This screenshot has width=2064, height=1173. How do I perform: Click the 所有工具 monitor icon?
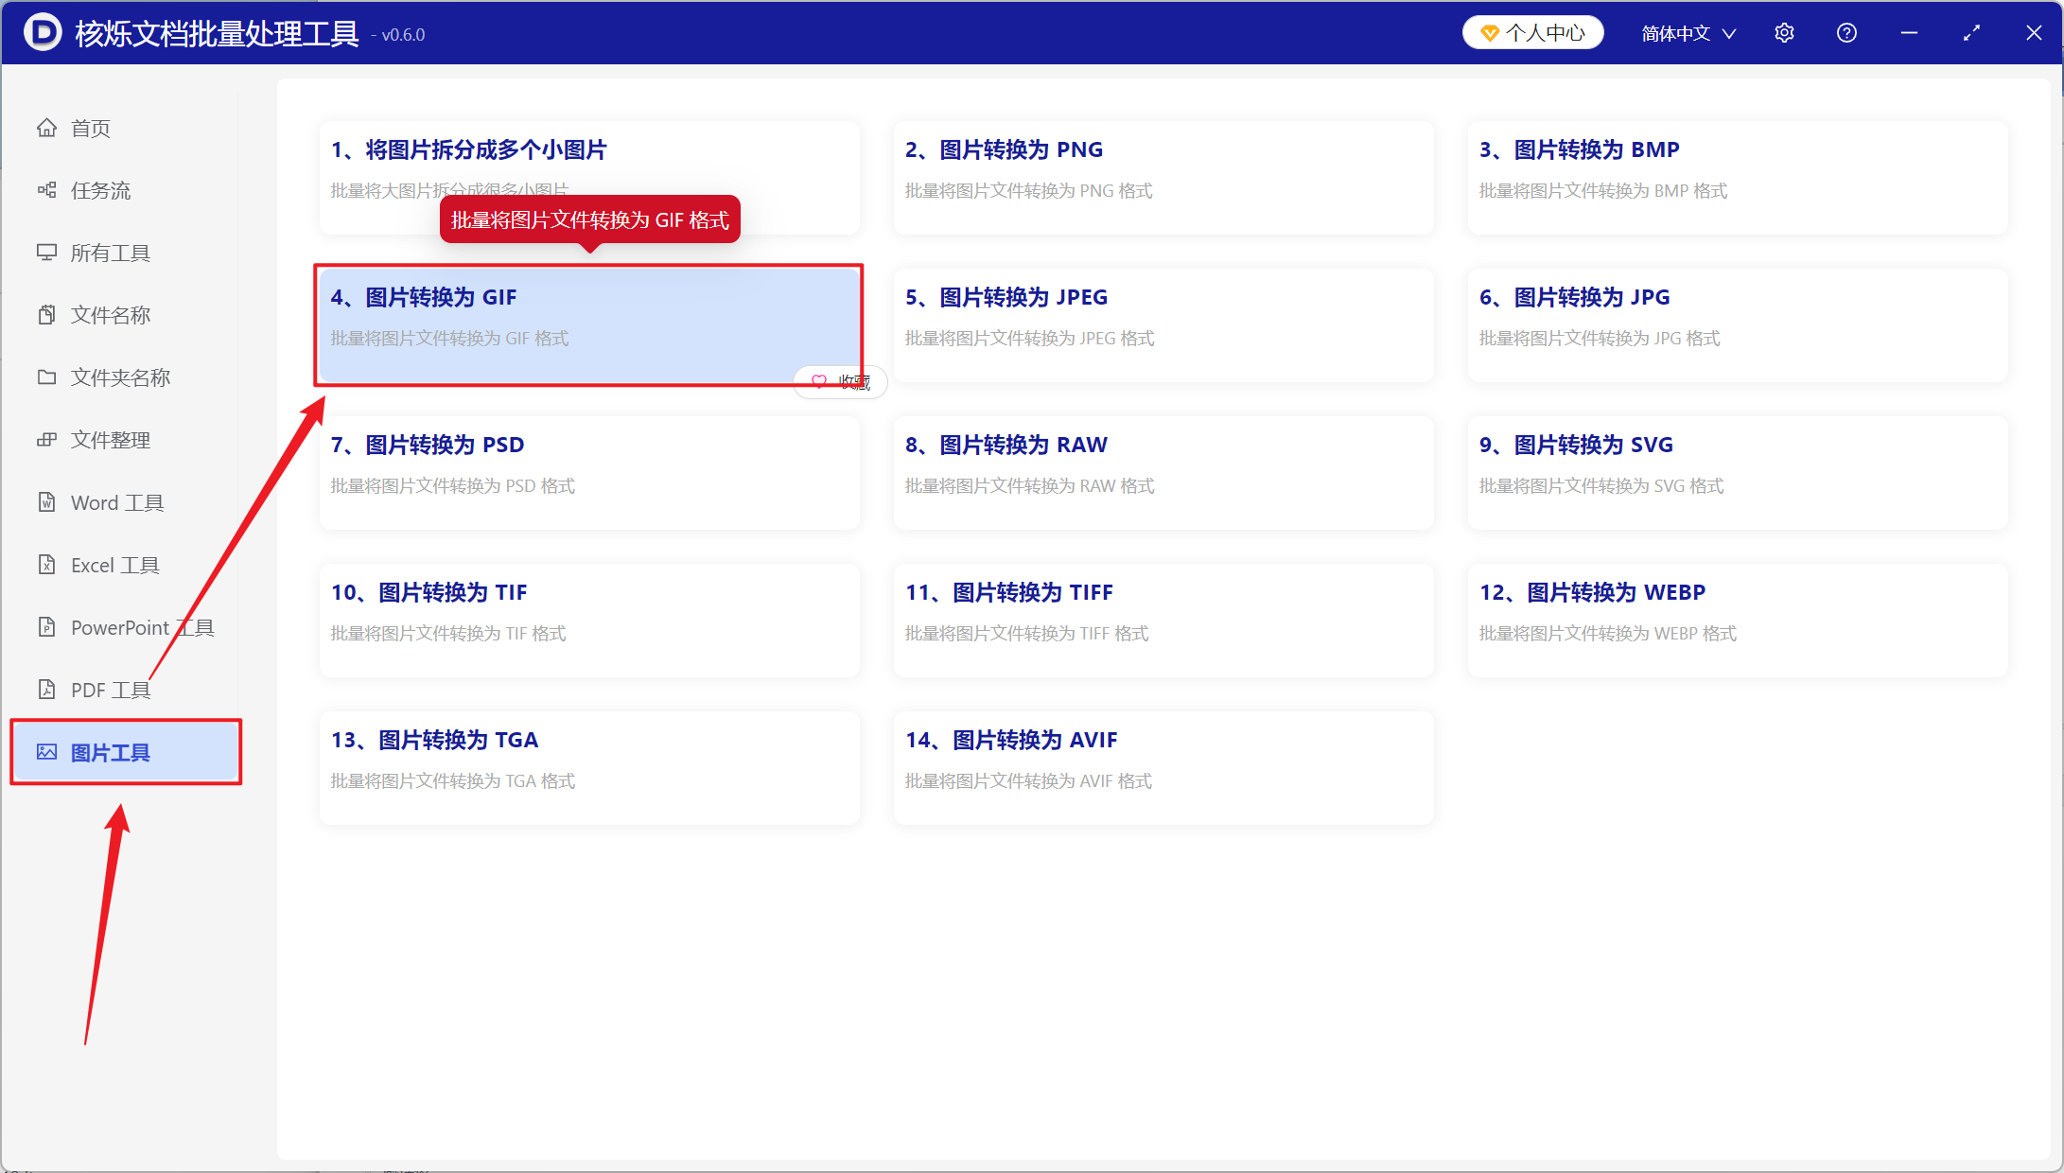(46, 253)
